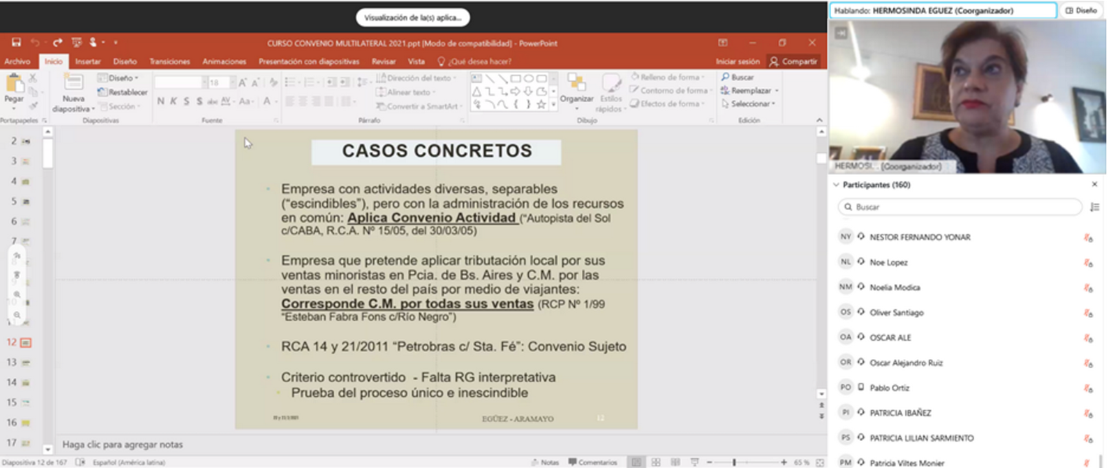This screenshot has height=468, width=1108.
Task: Expand the Organizar menu
Action: [577, 91]
